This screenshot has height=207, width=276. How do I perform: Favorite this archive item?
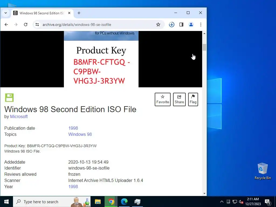[163, 99]
